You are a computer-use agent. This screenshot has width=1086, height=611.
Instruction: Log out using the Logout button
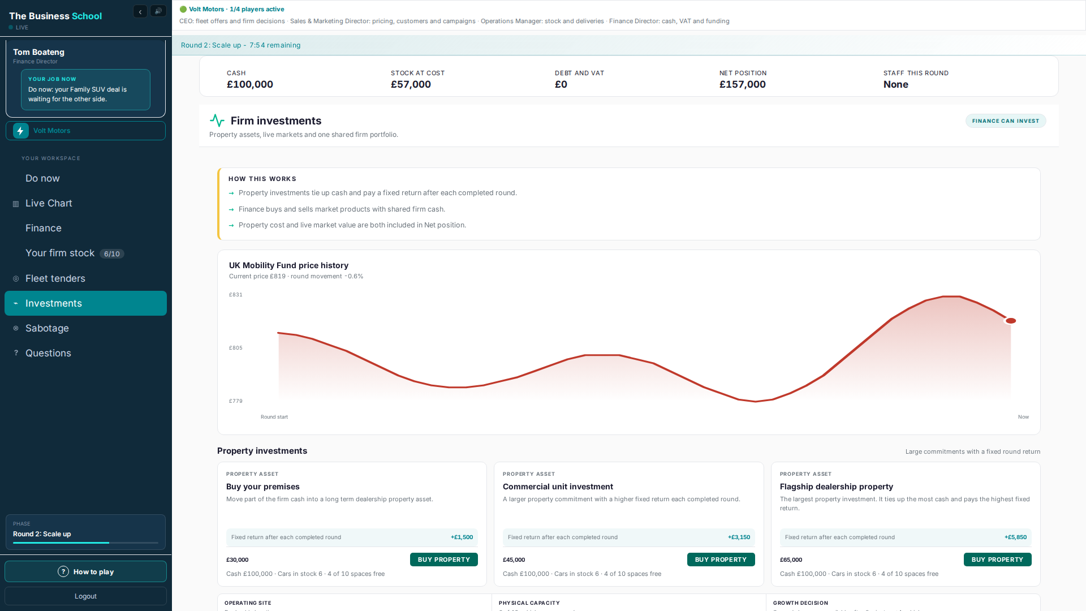pos(85,596)
